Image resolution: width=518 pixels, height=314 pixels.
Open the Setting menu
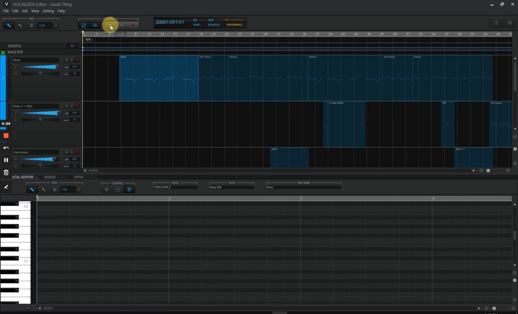tap(48, 11)
